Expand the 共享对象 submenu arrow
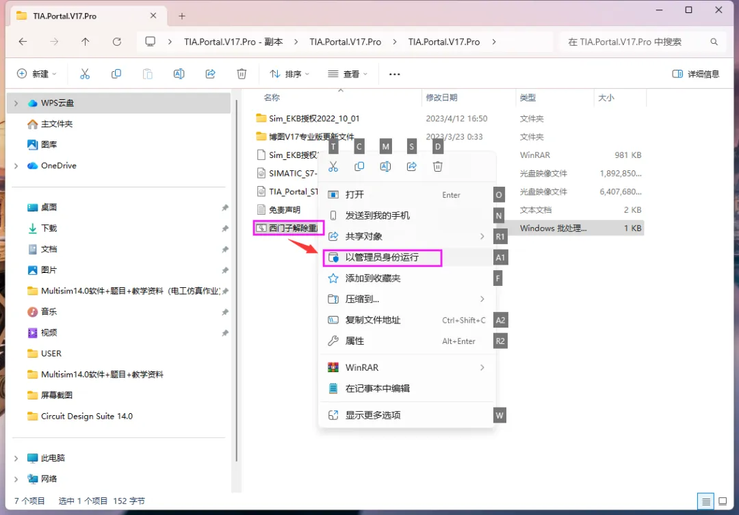Image resolution: width=739 pixels, height=515 pixels. [x=482, y=236]
